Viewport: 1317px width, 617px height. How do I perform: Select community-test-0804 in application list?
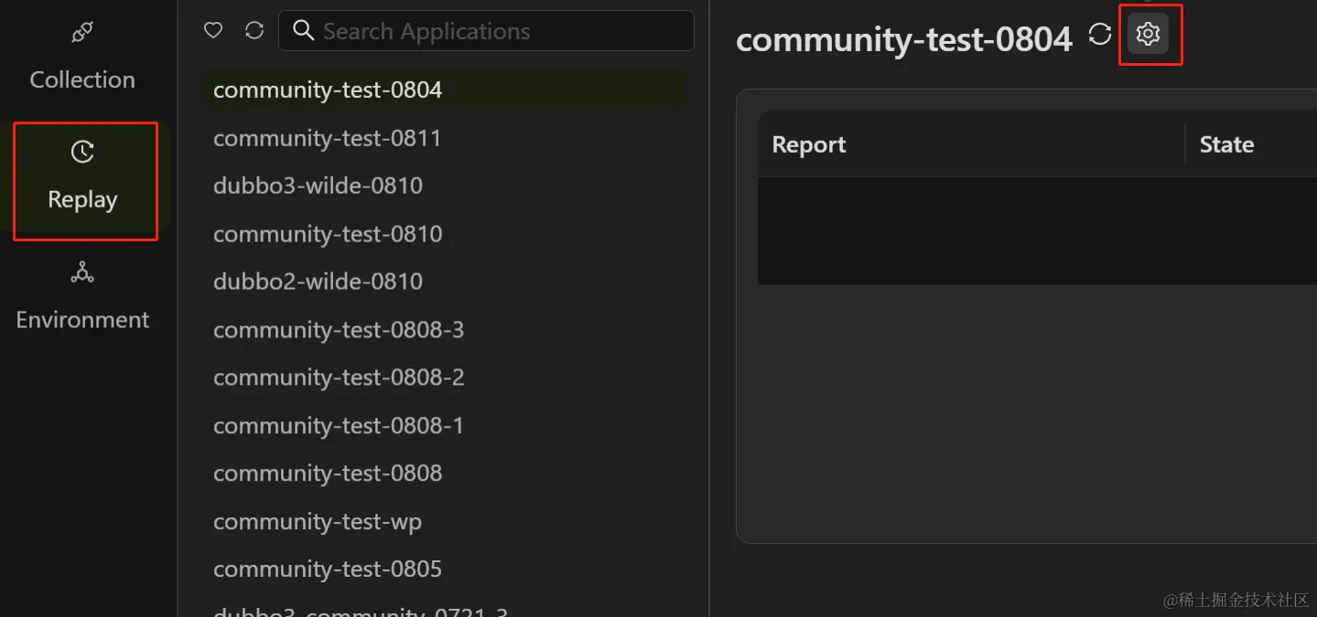coord(444,90)
